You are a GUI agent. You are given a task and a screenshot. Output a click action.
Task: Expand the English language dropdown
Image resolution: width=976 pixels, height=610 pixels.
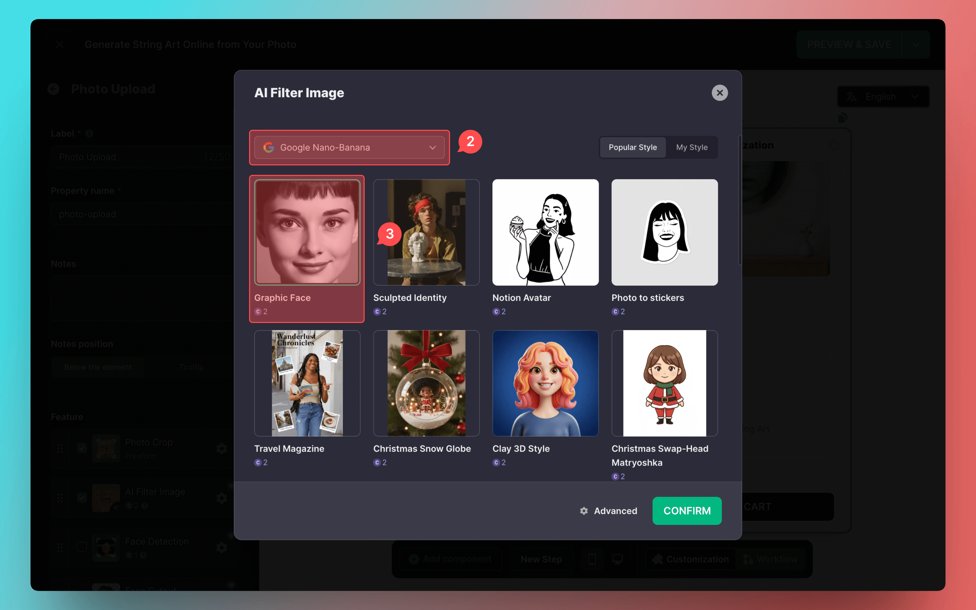(x=883, y=97)
